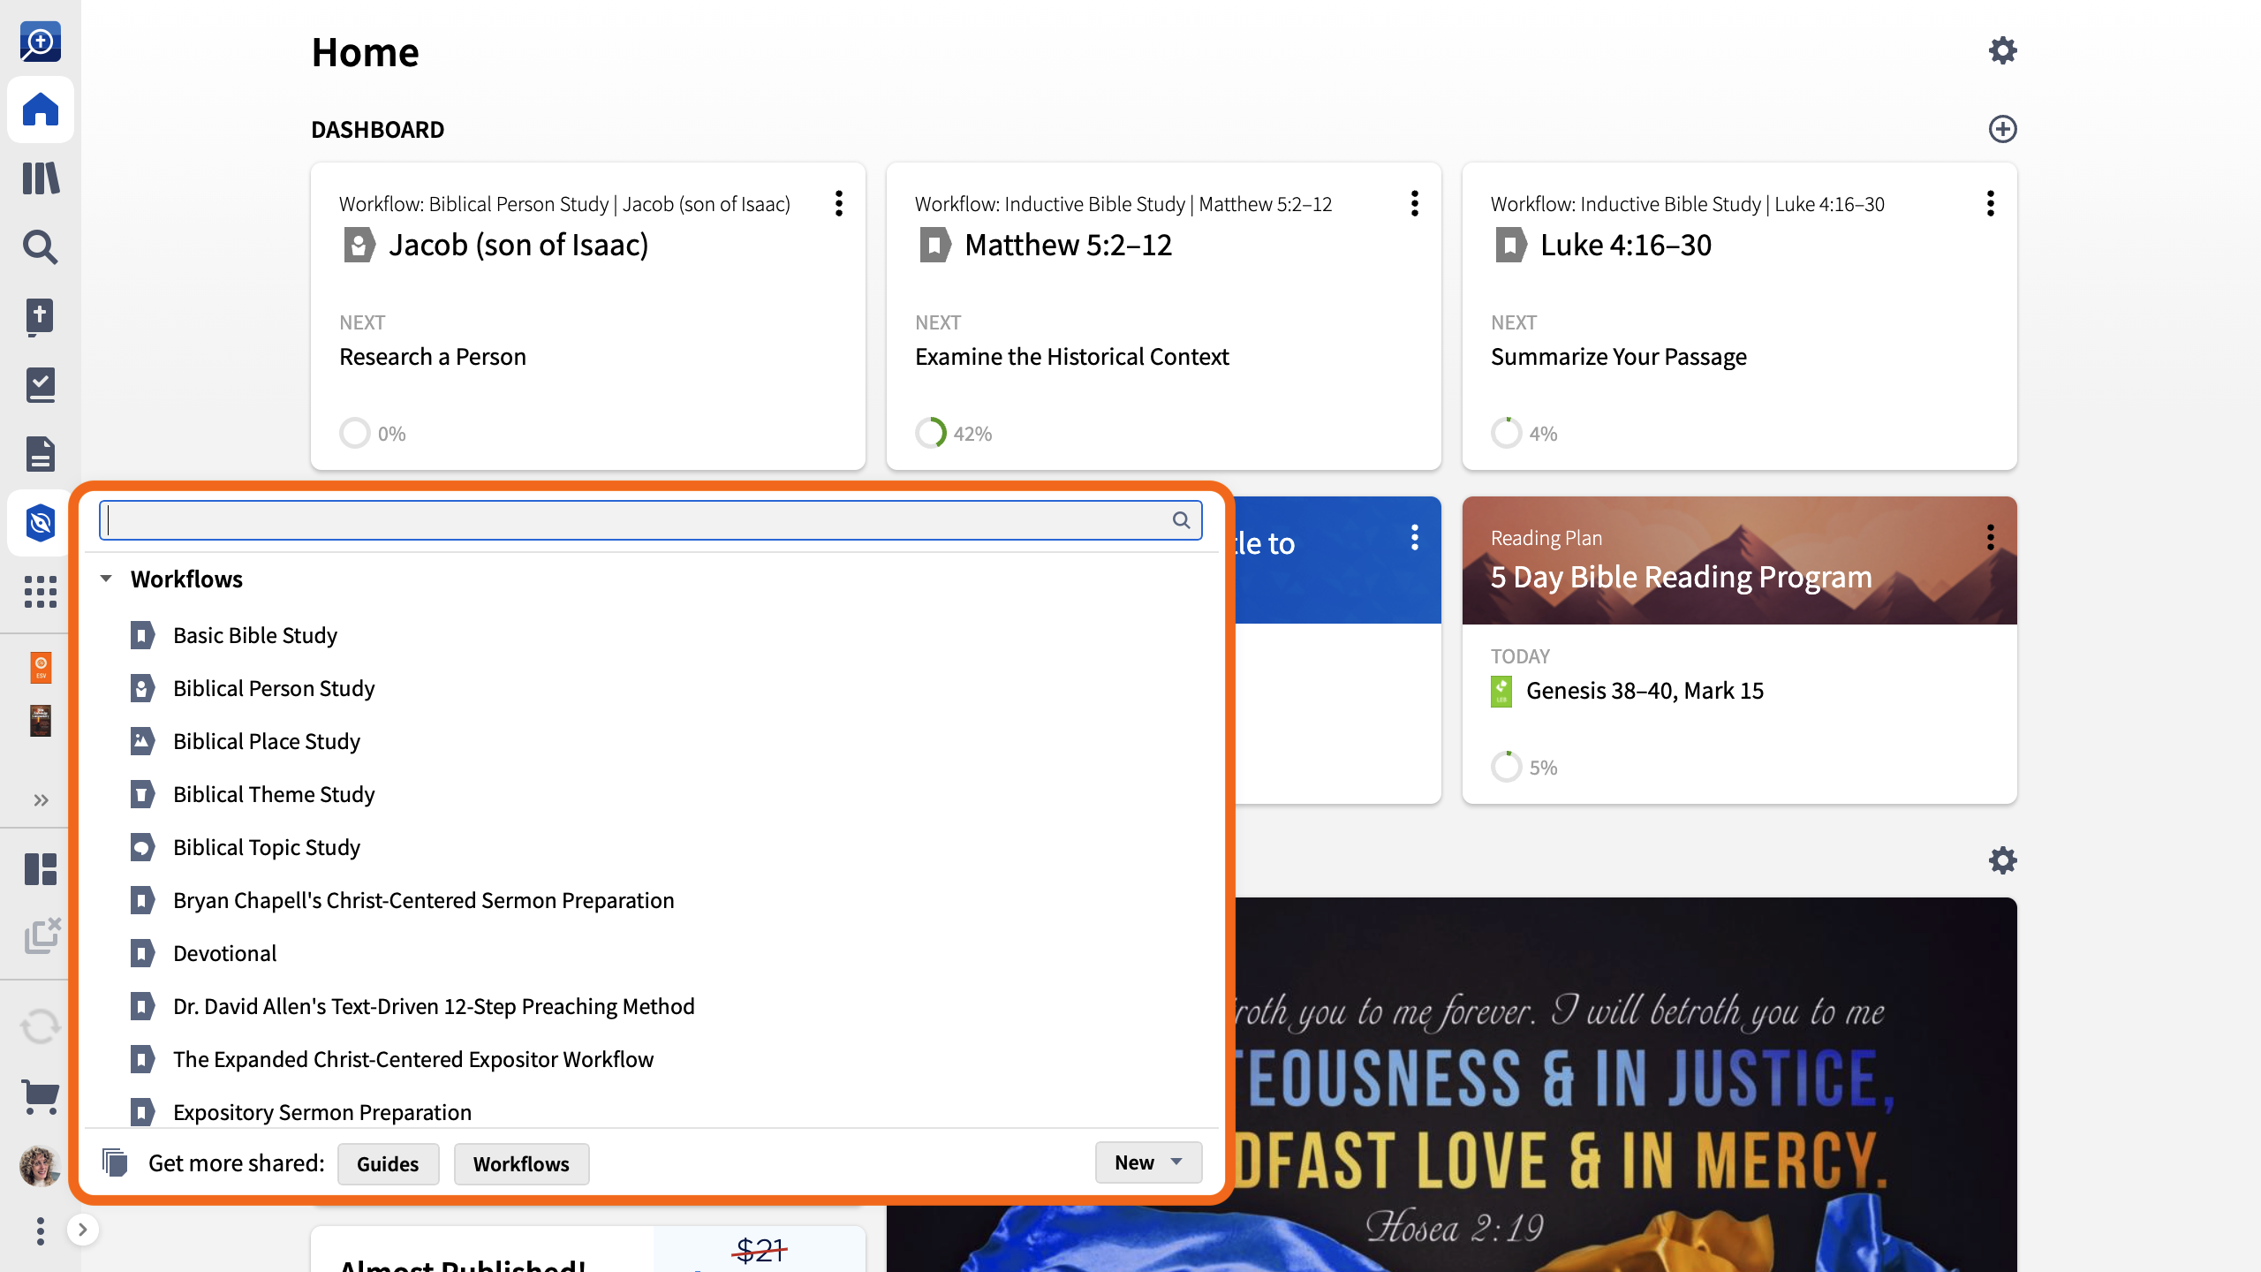Expand sidebar with the arrow chevron button

click(x=82, y=1230)
